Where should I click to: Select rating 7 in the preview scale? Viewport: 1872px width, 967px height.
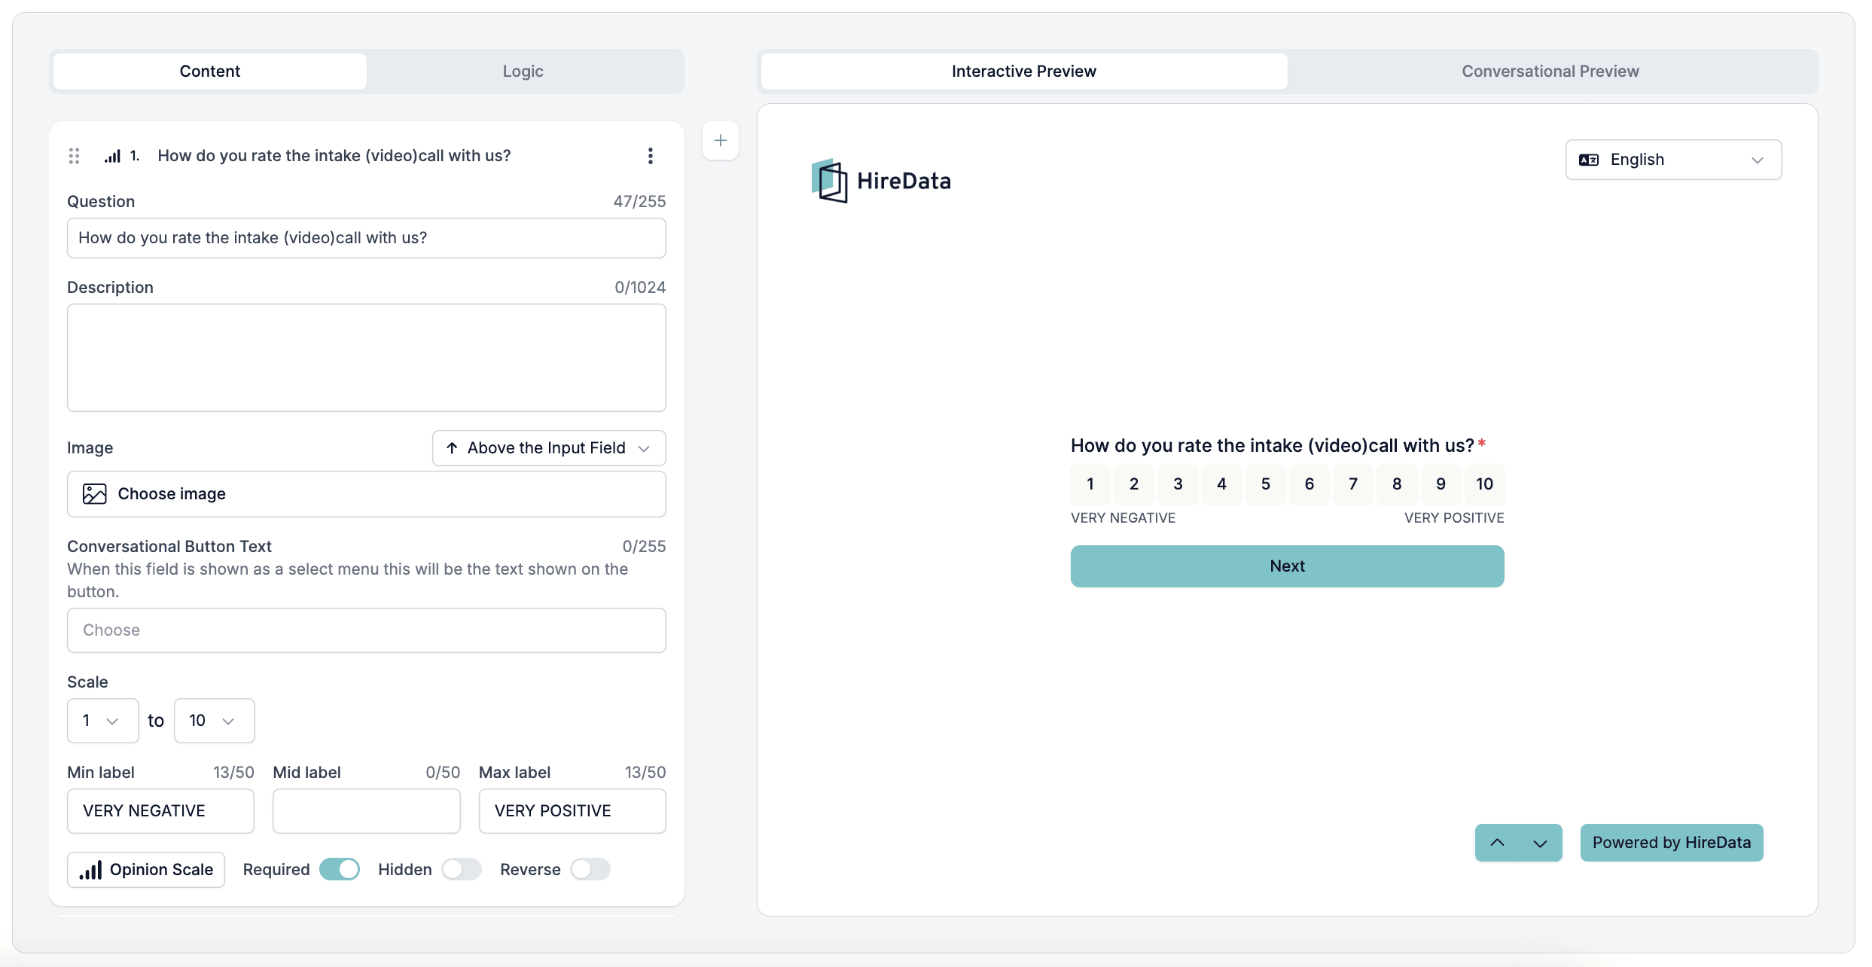click(1353, 484)
